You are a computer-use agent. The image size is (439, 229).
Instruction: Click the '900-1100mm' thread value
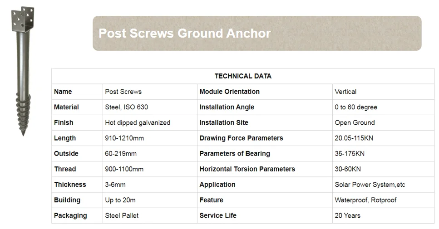click(x=124, y=169)
